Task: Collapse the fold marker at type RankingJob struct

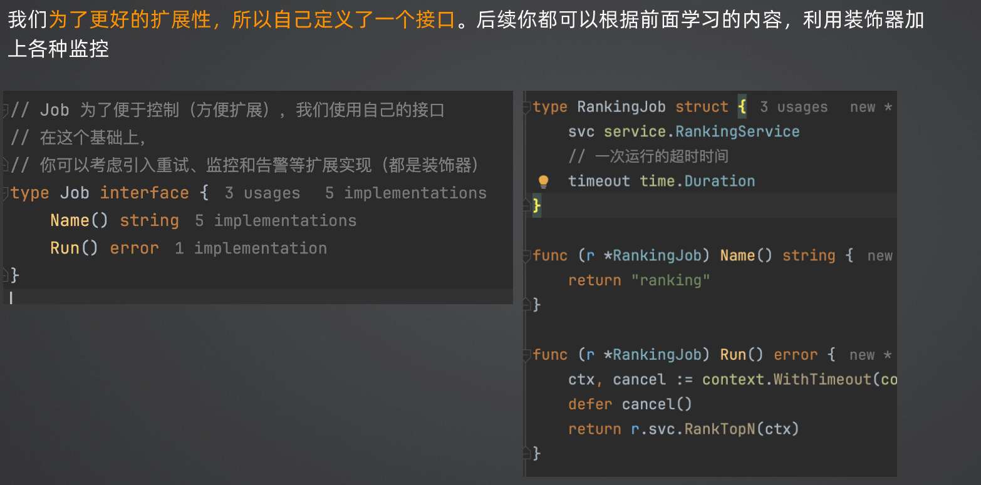Action: click(x=527, y=107)
